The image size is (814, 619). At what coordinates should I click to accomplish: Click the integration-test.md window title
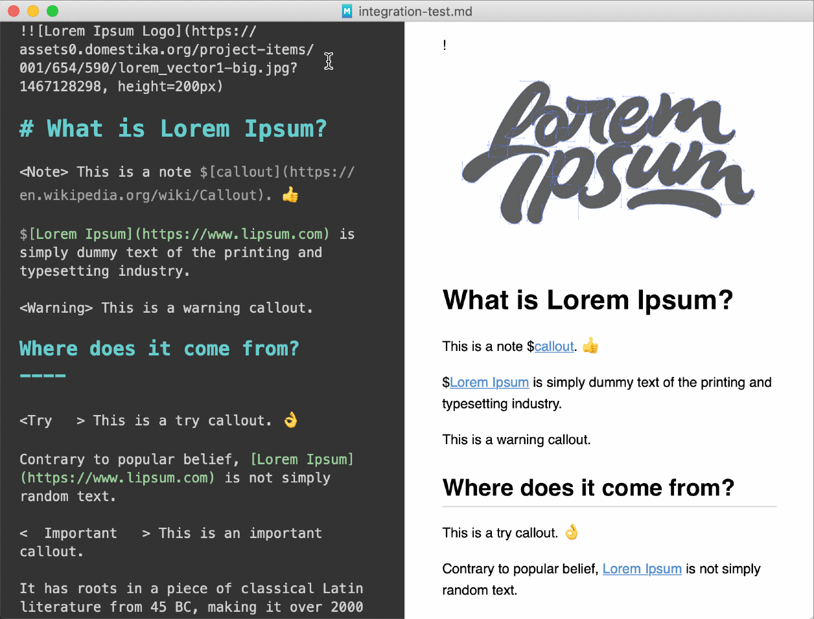pos(415,11)
